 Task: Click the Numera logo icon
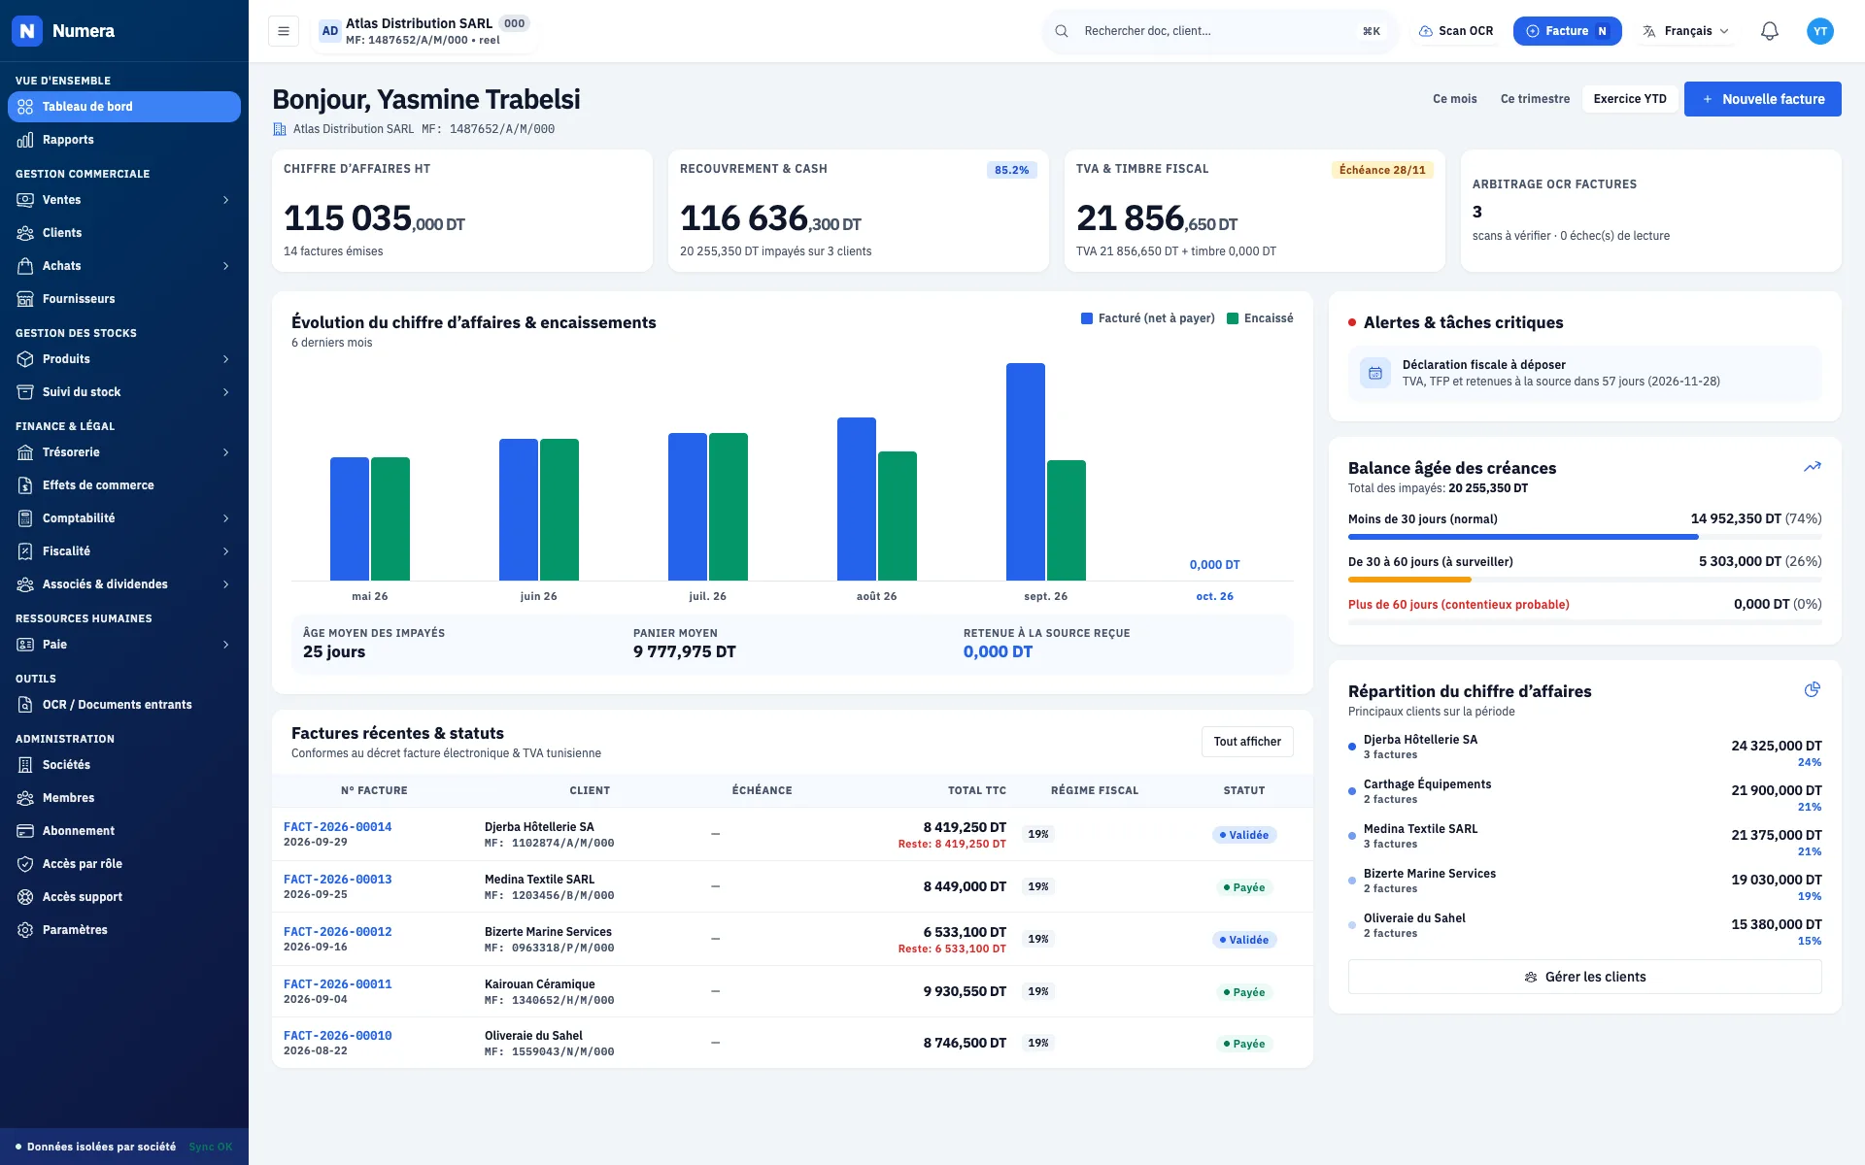27,31
